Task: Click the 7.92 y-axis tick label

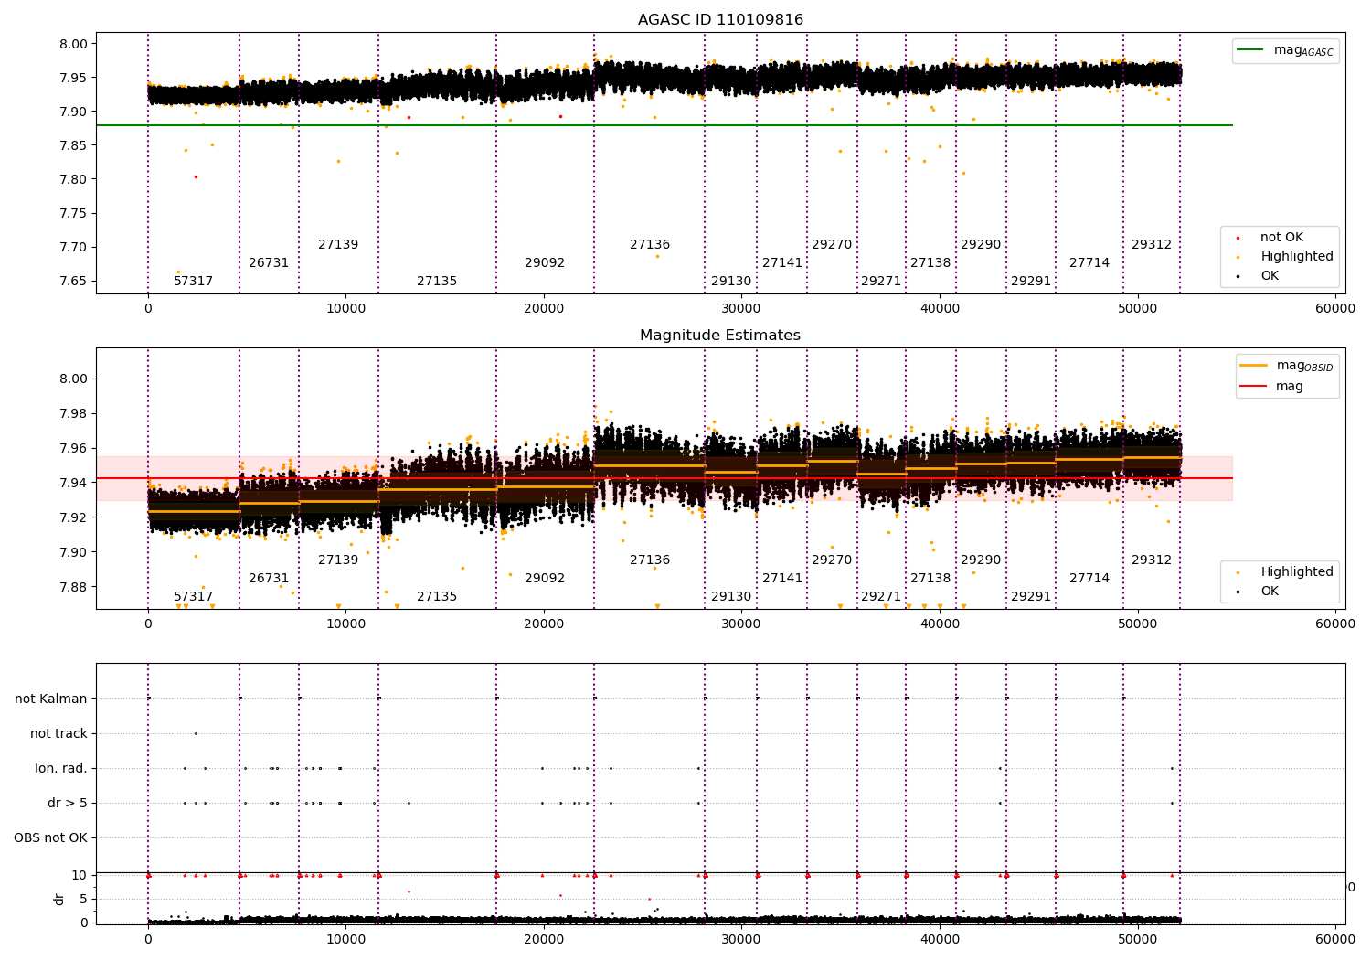Action: [x=73, y=517]
